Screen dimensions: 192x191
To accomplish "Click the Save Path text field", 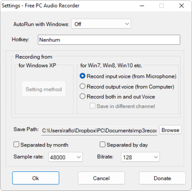I will click(99, 131).
